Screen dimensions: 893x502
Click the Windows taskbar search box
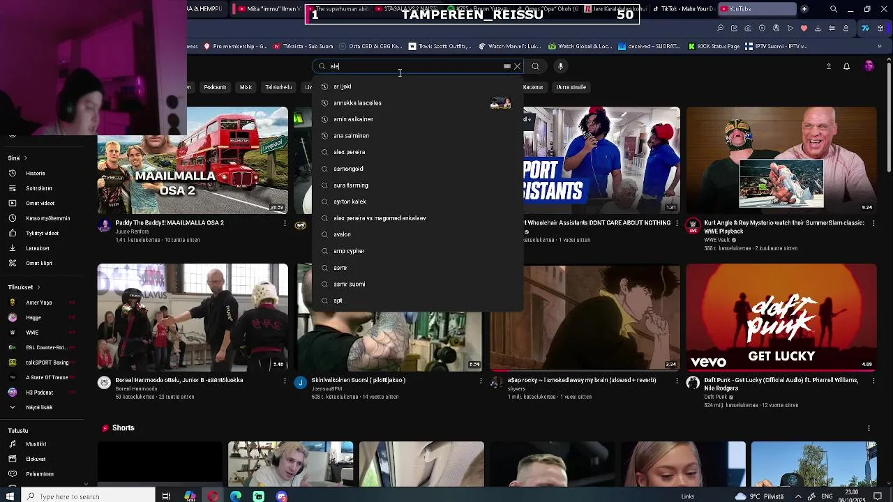pyautogui.click(x=87, y=496)
